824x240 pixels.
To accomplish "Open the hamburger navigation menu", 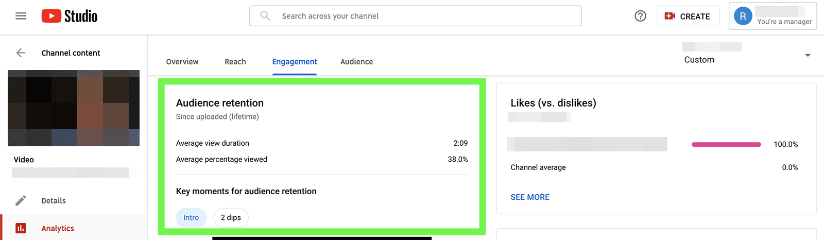I will (21, 16).
